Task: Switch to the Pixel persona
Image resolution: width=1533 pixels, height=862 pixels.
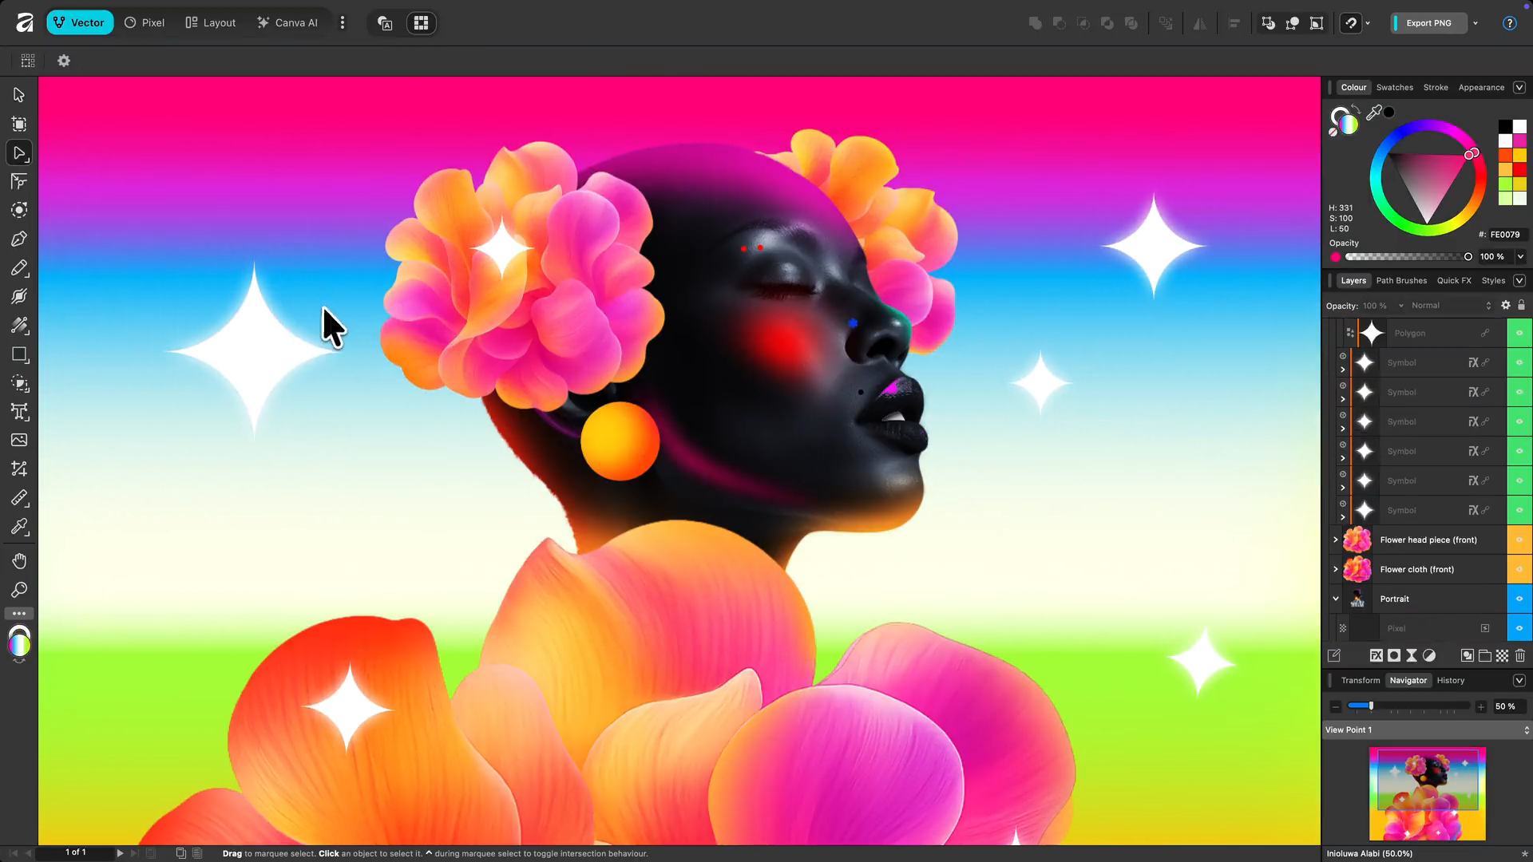Action: pyautogui.click(x=145, y=22)
